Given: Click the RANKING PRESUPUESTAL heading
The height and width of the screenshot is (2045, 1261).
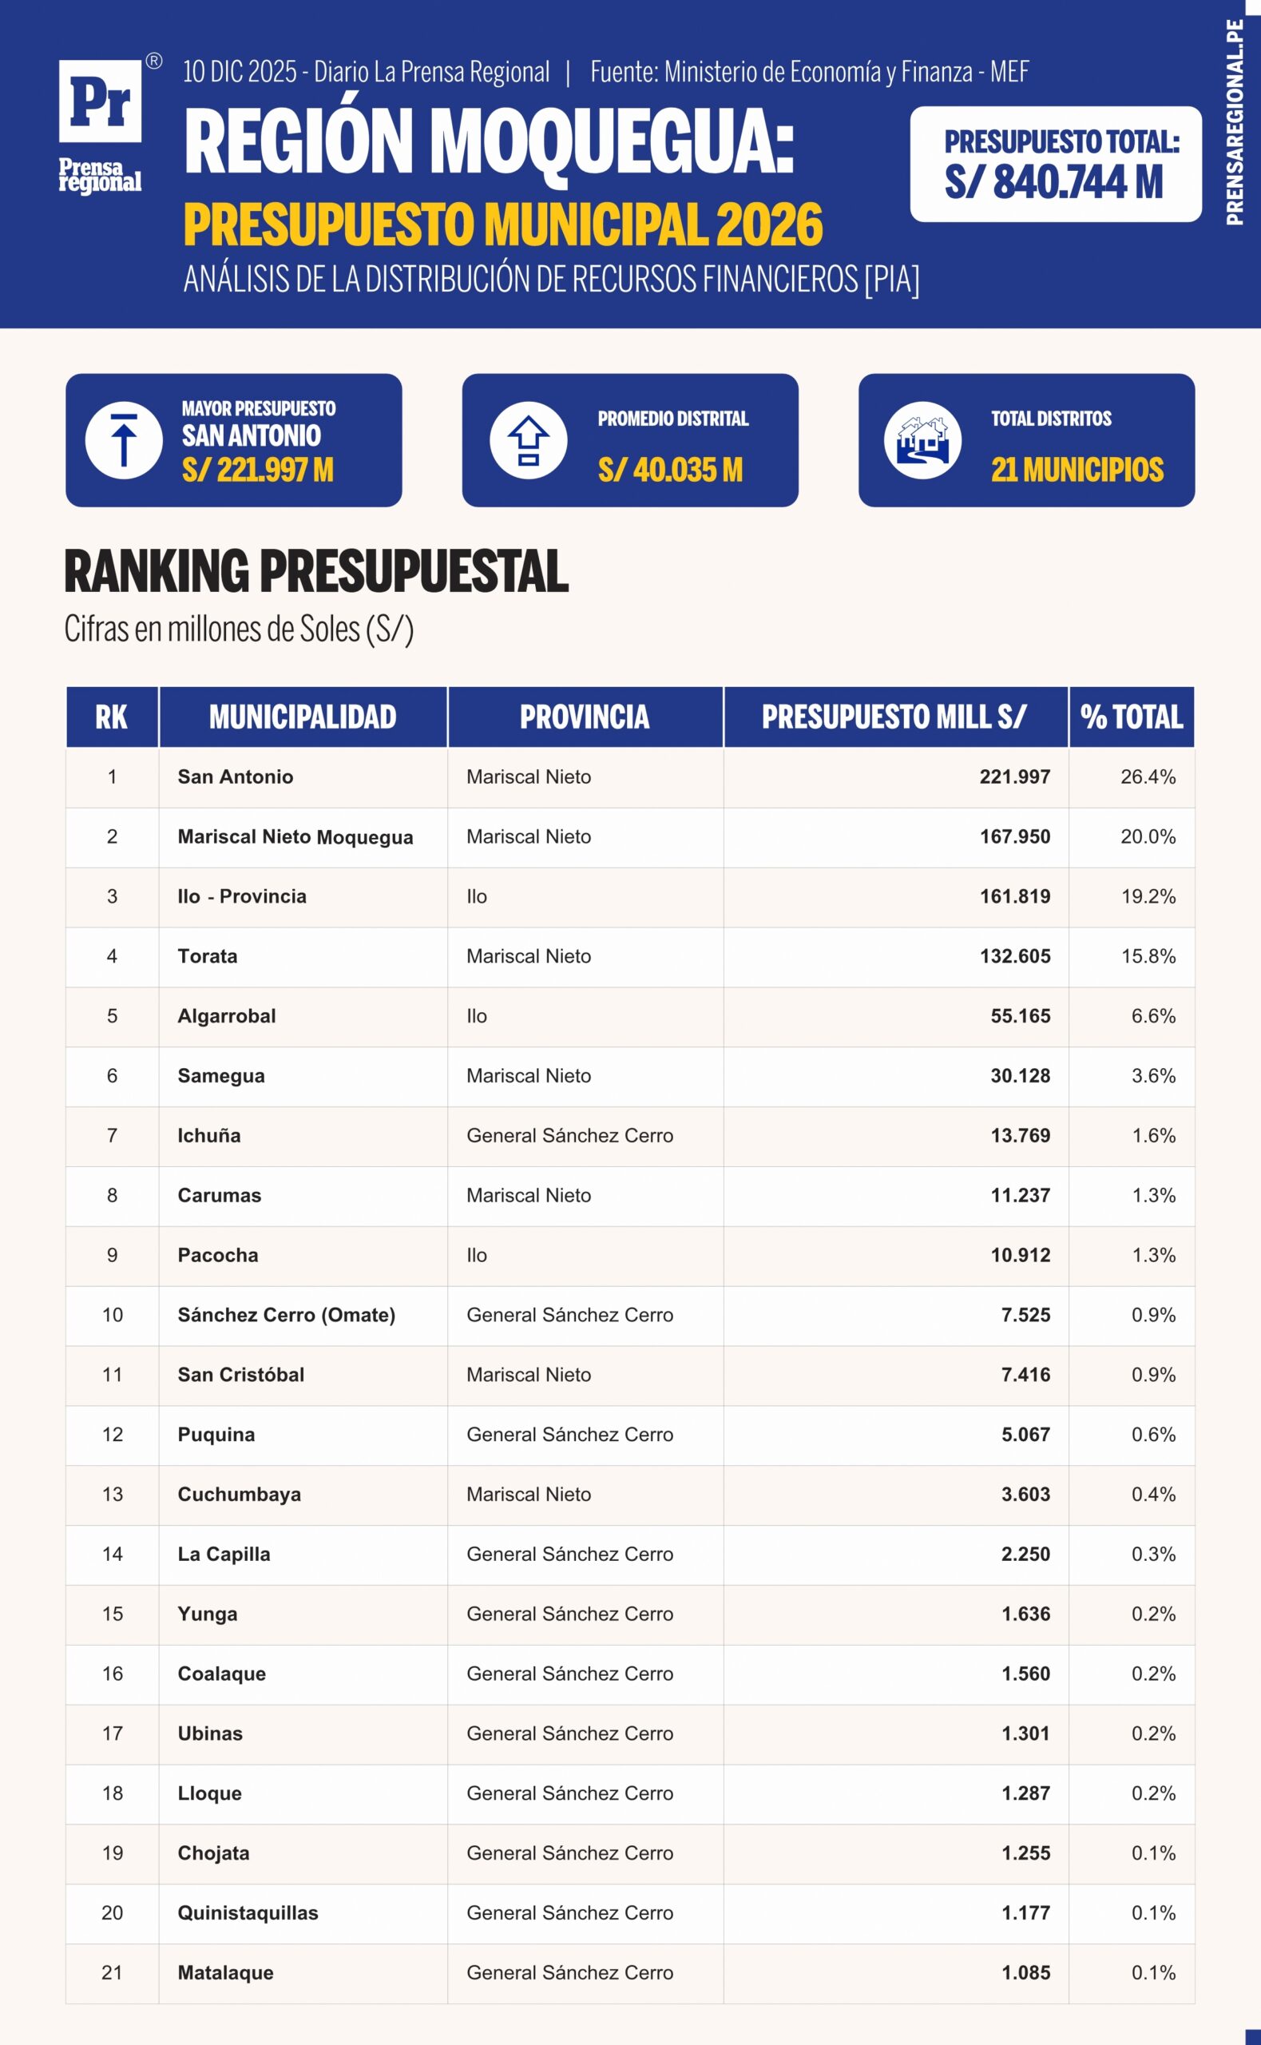Looking at the screenshot, I should coord(316,572).
